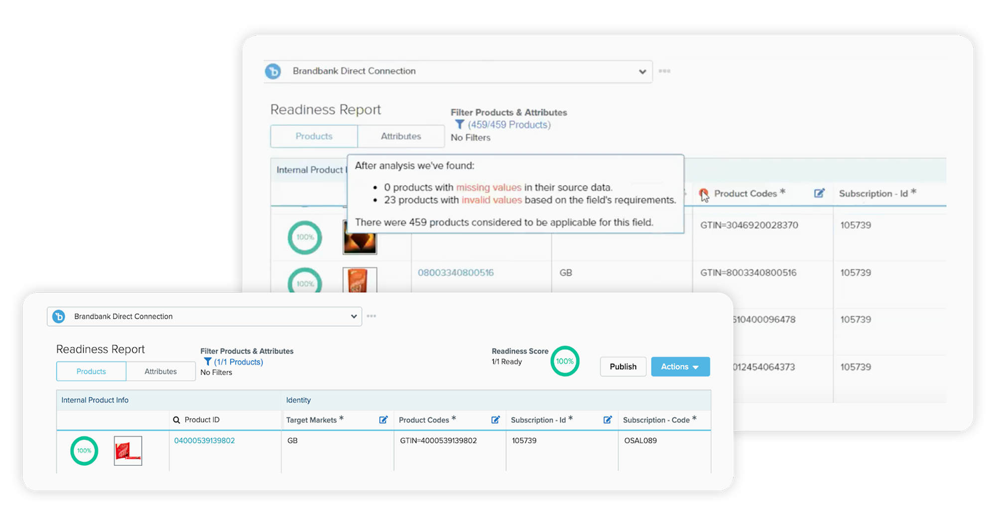
Task: Click Subscription - Code column header
Action: click(656, 420)
